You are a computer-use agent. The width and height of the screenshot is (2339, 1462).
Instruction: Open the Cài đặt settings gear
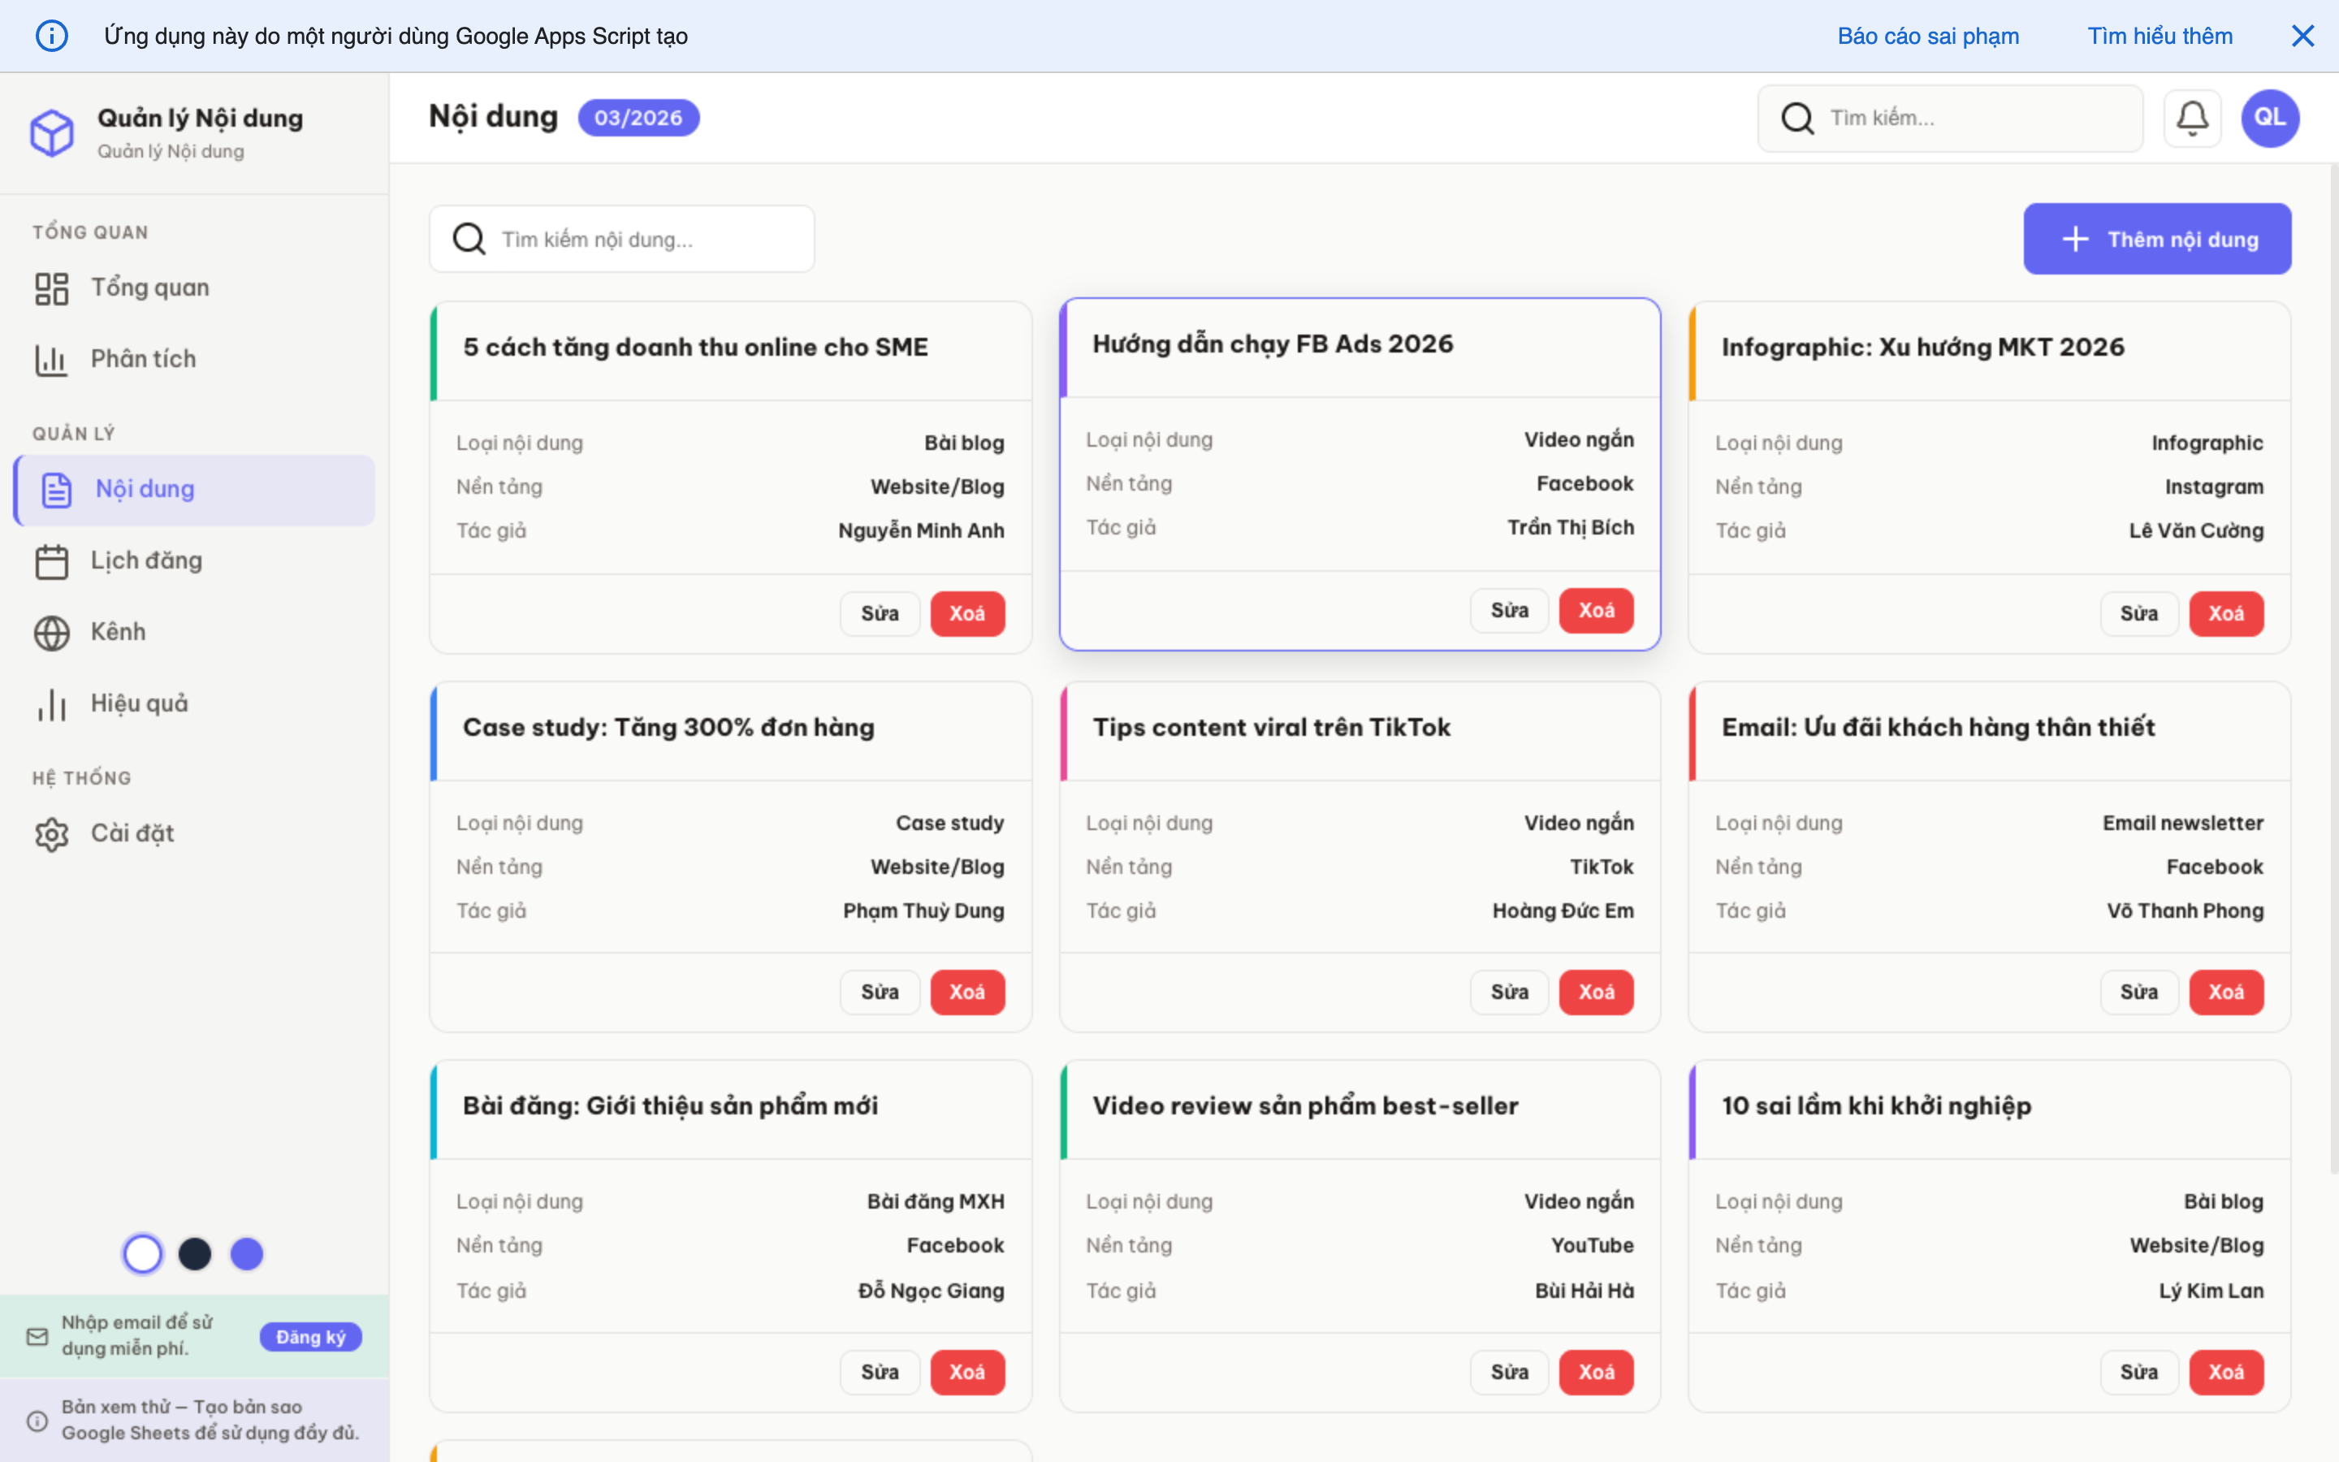coord(51,833)
